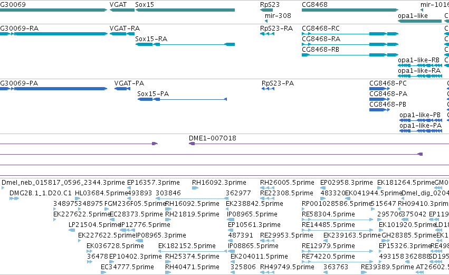
Task: Select the opa1-like-RB transcript label
Action: tap(418, 60)
